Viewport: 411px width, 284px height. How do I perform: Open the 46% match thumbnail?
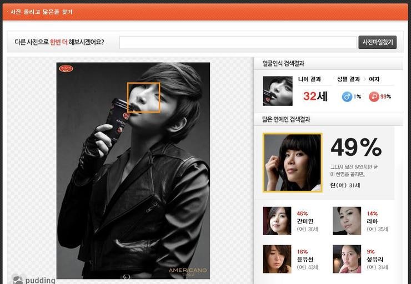[x=277, y=221]
